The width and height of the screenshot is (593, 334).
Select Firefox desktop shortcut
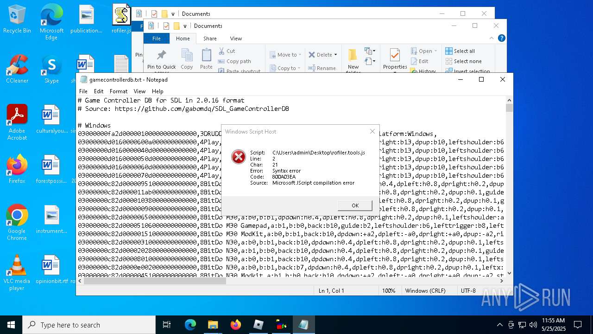[17, 169]
